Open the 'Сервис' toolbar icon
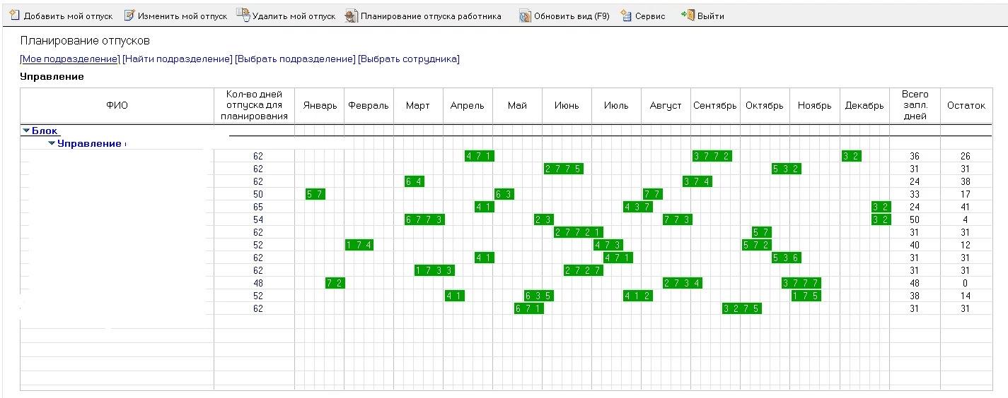The height and width of the screenshot is (398, 1008). (x=626, y=16)
